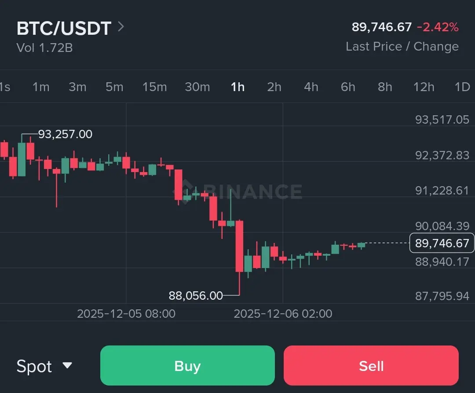Select the 6h interval
This screenshot has height=393, width=475.
click(x=348, y=87)
